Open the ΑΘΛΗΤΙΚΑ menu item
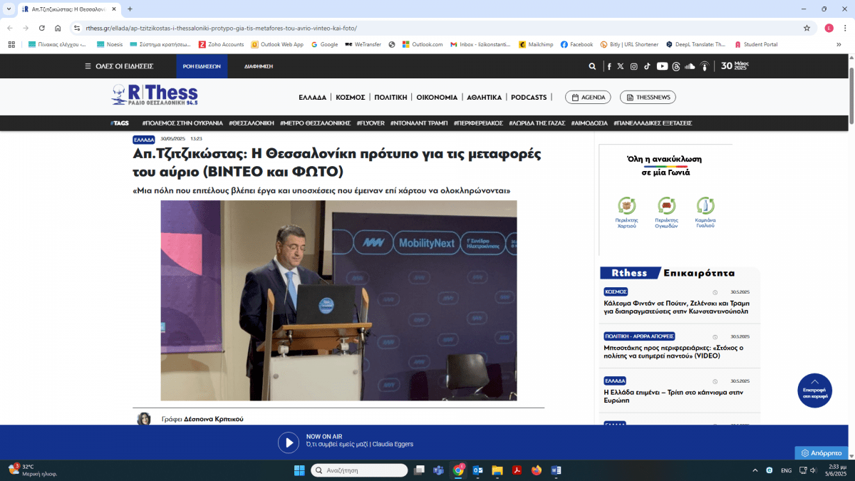This screenshot has width=855, height=481. click(484, 97)
